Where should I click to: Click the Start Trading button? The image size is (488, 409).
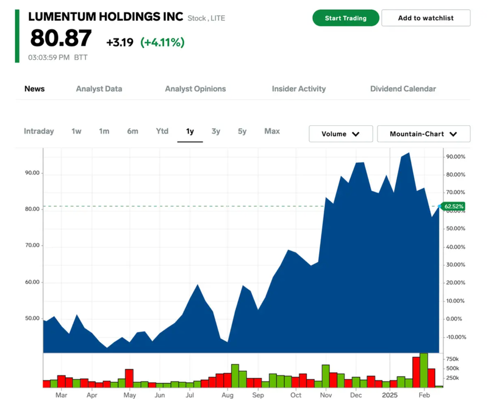[345, 18]
